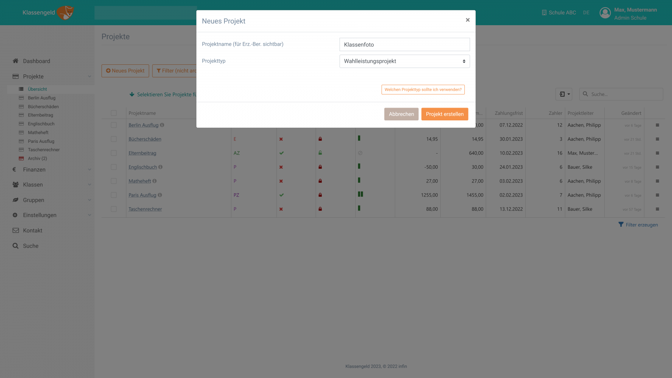Select Berlin Ausflug in sidebar project list
The image size is (672, 378).
pyautogui.click(x=42, y=98)
